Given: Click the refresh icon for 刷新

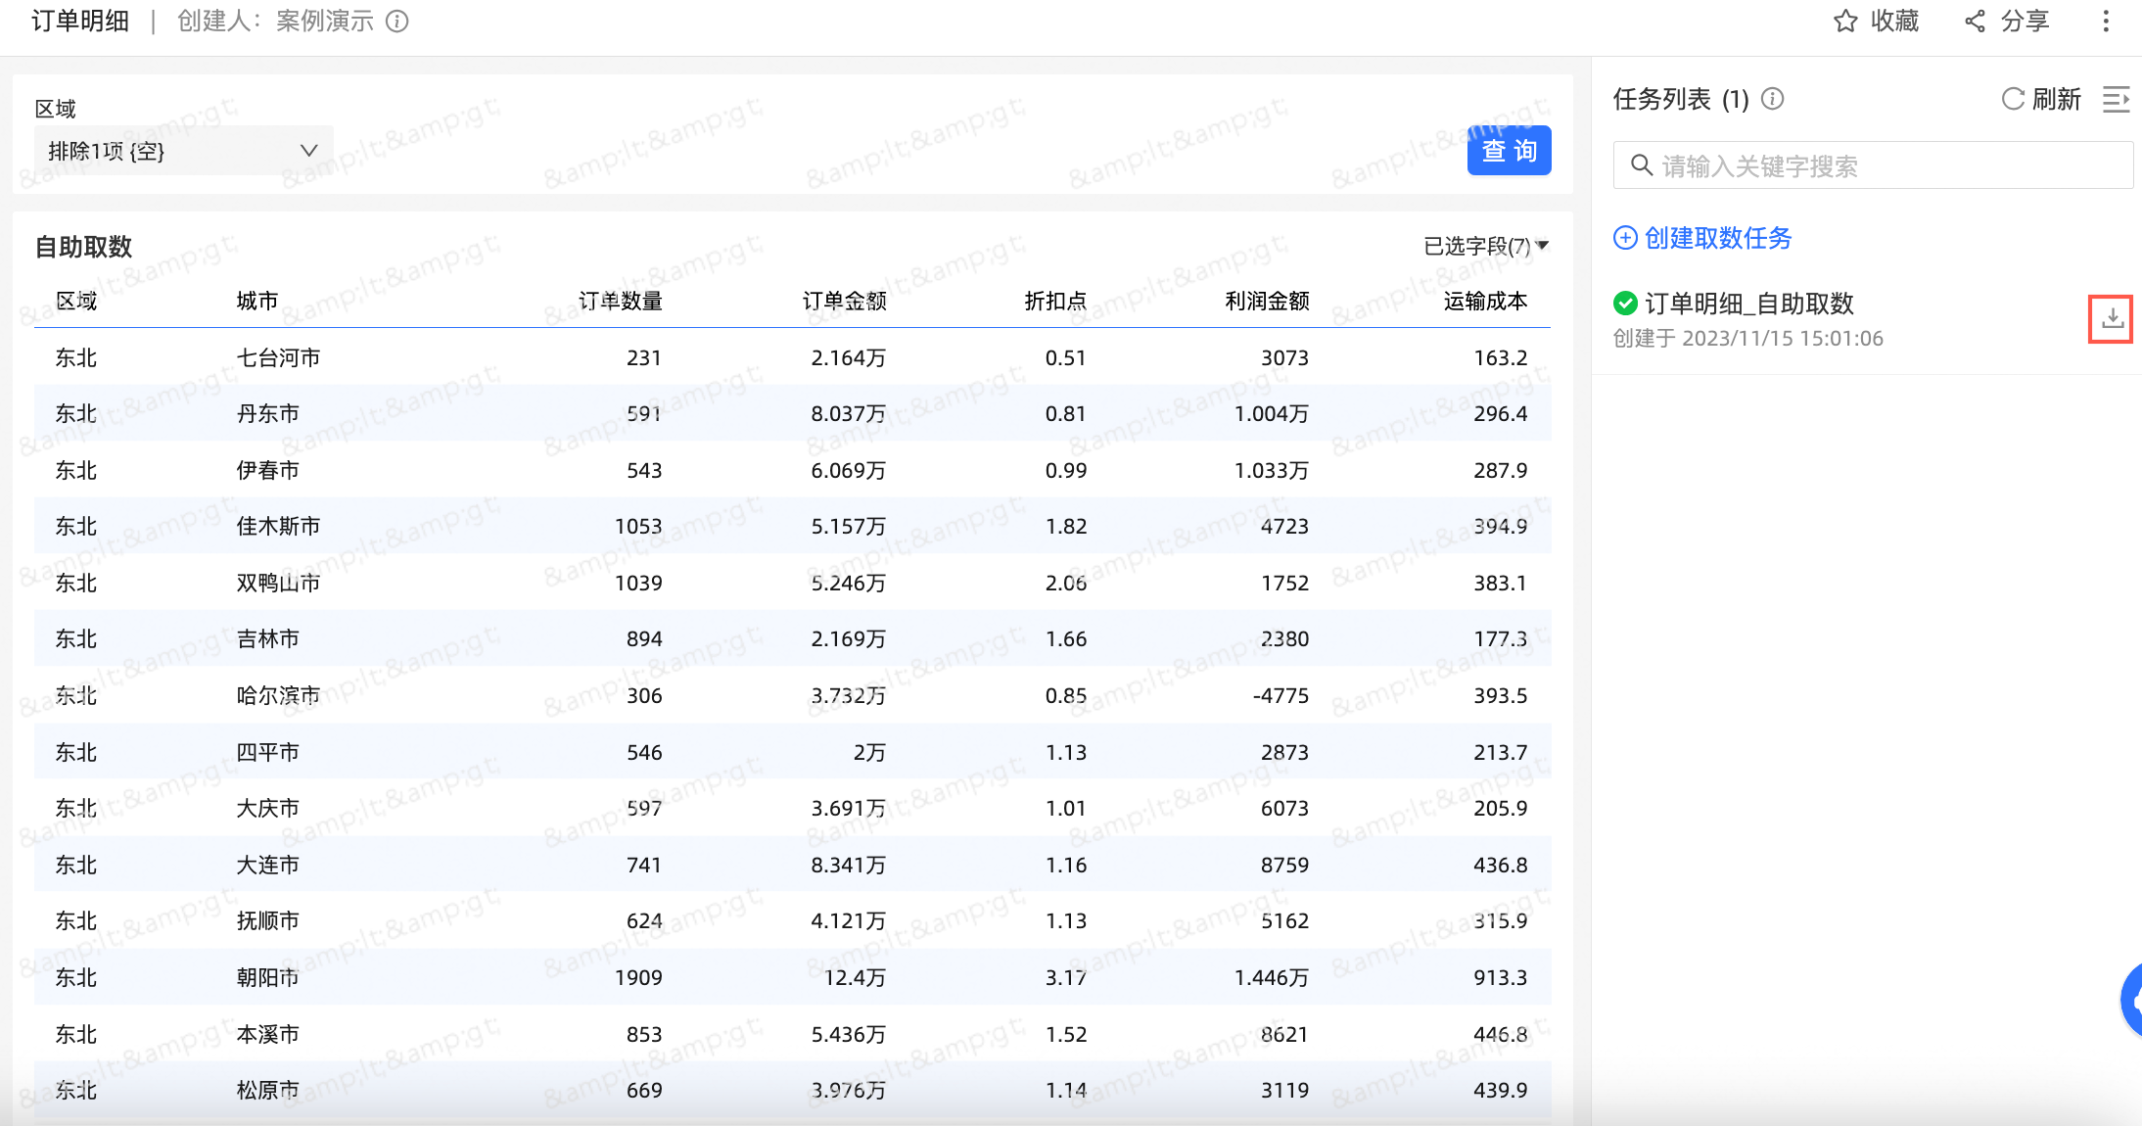Looking at the screenshot, I should click(2013, 99).
